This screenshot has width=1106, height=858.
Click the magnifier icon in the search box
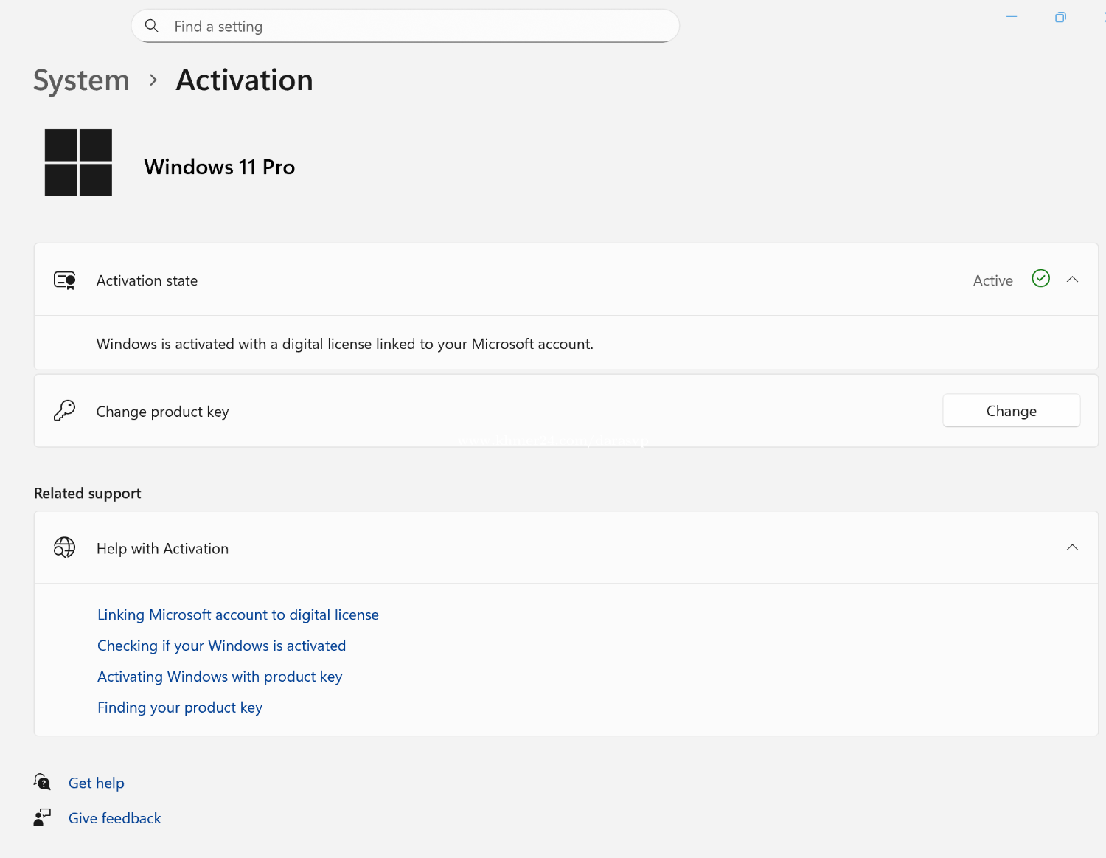click(x=152, y=26)
